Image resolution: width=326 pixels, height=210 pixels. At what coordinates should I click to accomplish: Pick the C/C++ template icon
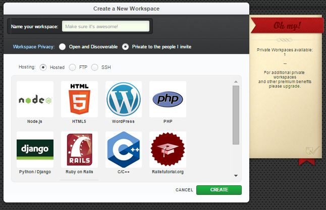tap(124, 150)
